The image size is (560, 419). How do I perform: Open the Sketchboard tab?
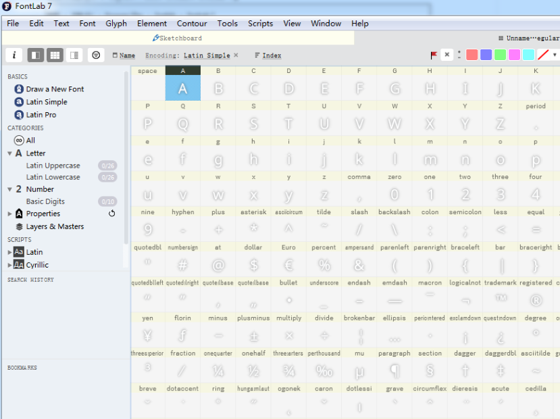(177, 39)
